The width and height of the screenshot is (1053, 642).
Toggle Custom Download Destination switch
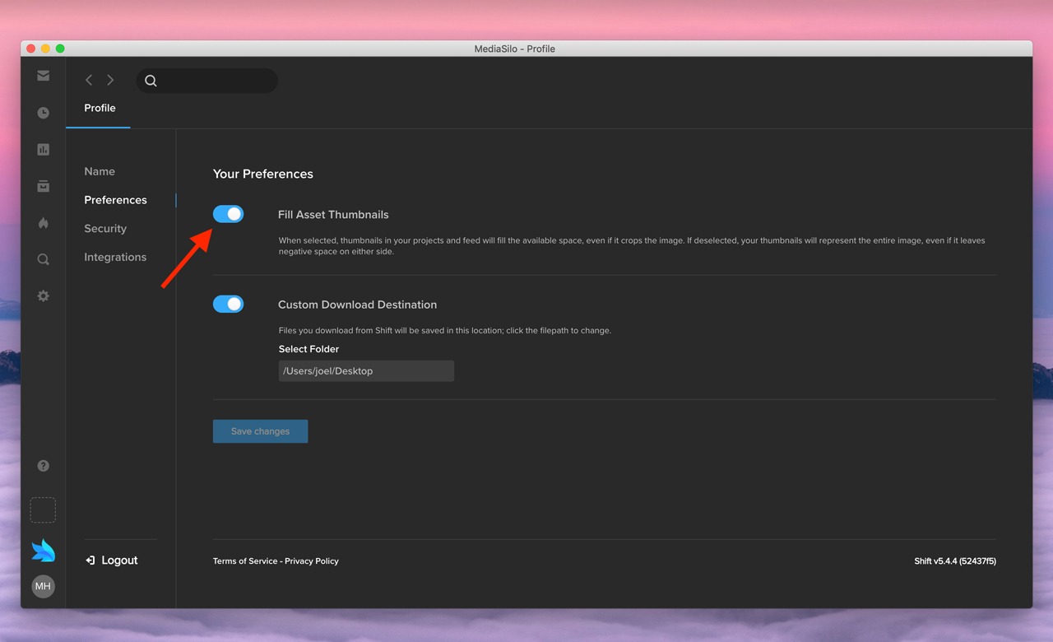click(228, 304)
